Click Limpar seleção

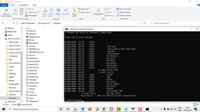point(123,12)
